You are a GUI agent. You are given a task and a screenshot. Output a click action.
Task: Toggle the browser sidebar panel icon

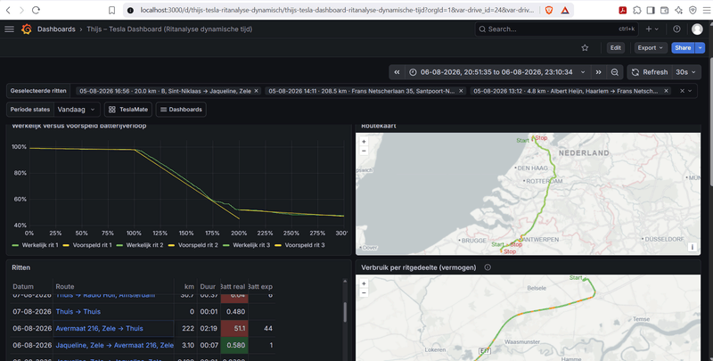pyautogui.click(x=651, y=10)
